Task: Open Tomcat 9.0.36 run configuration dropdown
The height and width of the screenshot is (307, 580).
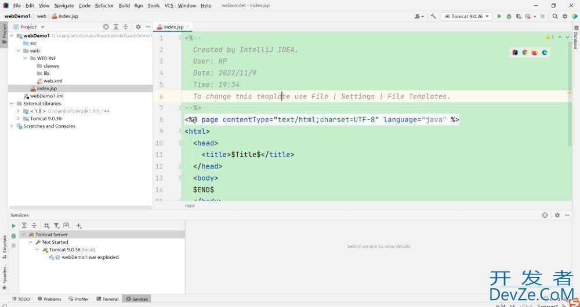Action: point(466,16)
